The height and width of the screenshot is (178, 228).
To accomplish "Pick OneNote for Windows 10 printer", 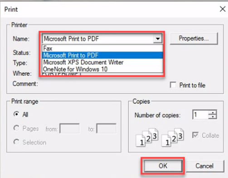I will tap(103, 69).
